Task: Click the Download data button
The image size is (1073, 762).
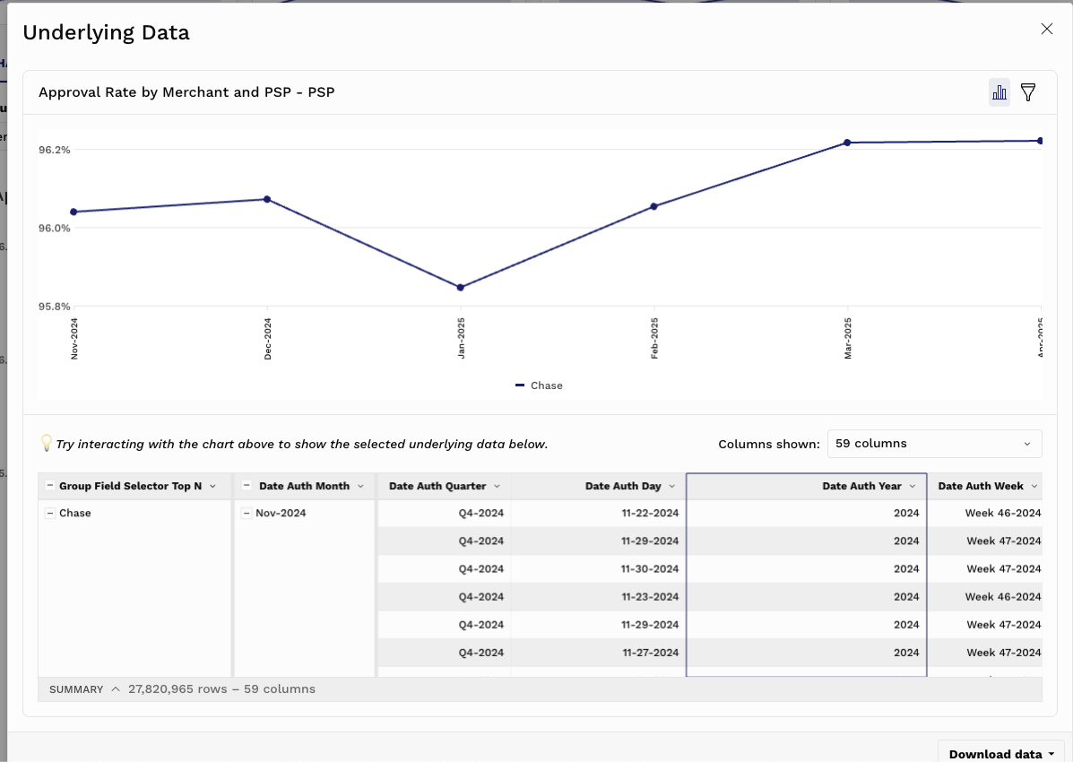Action: coord(1000,754)
